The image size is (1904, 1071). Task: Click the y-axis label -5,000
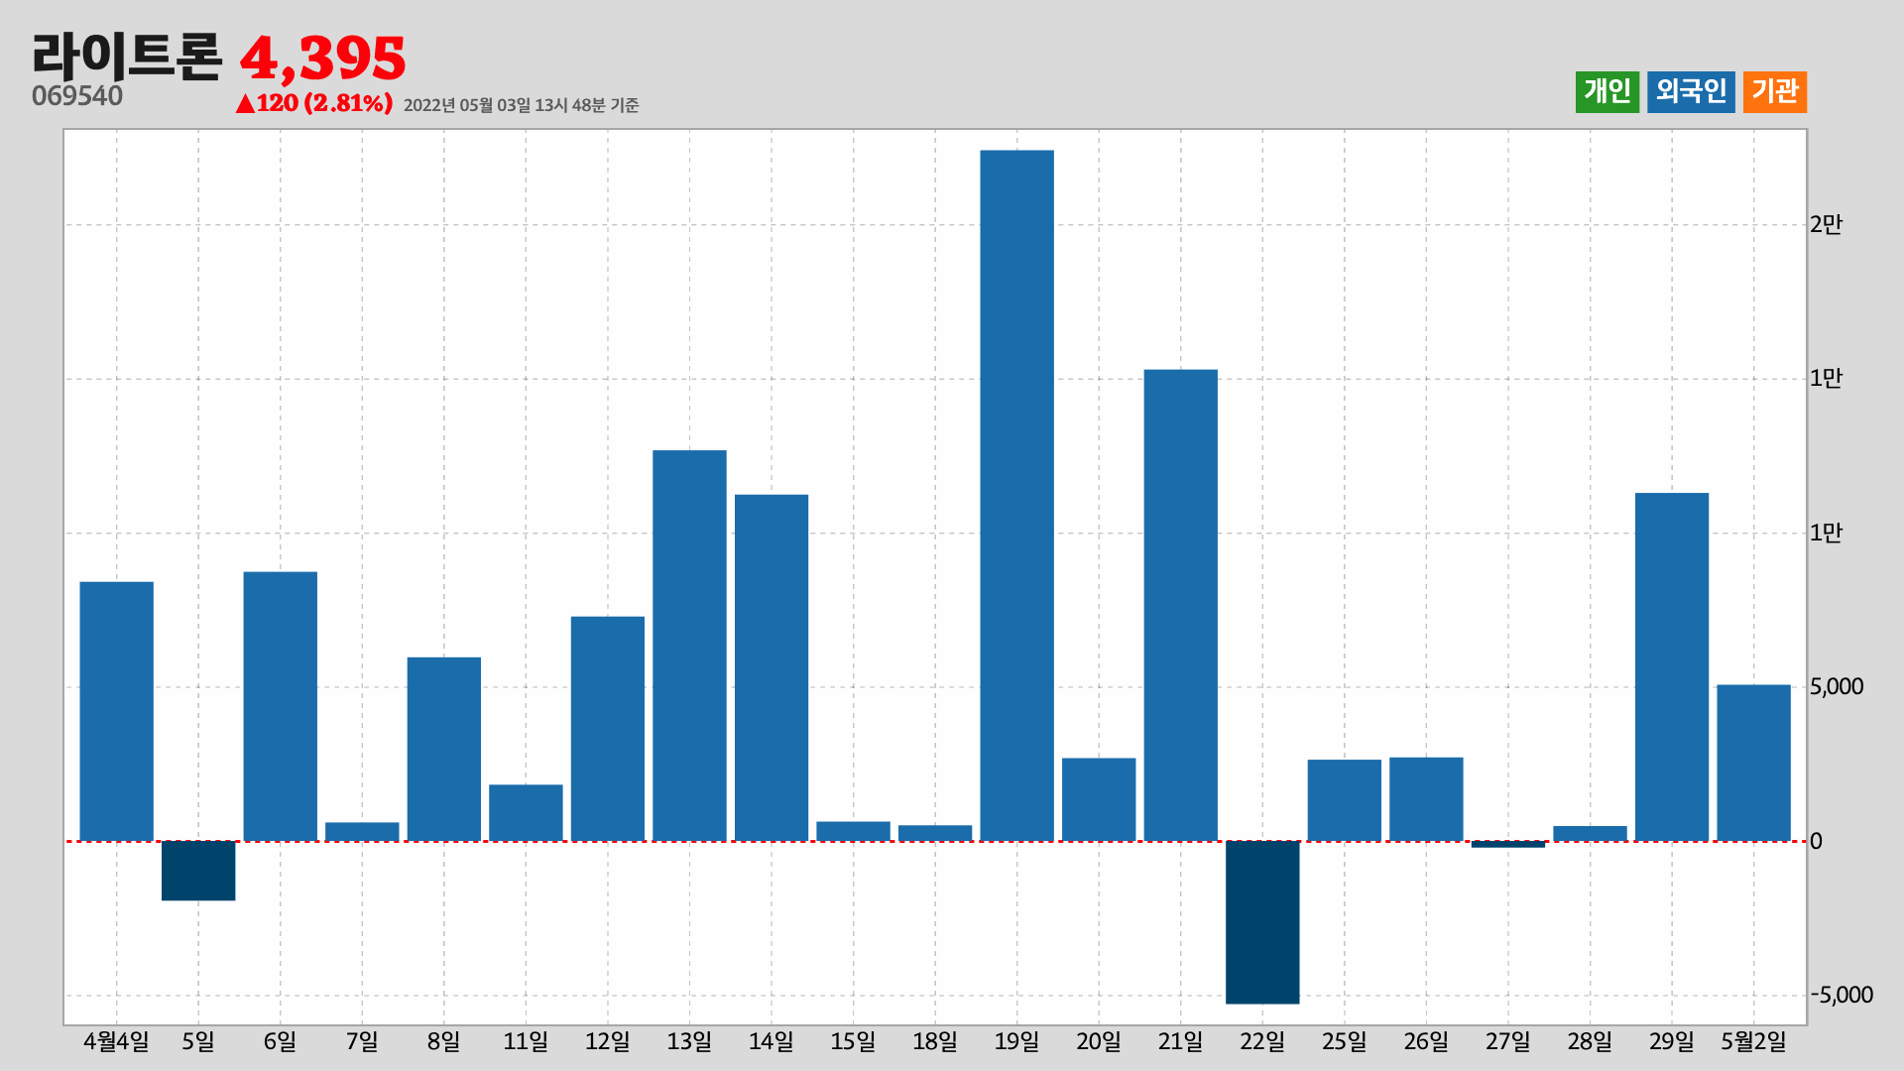[1842, 995]
